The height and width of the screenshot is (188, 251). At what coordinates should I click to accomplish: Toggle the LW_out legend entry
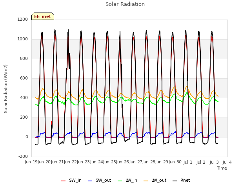coord(155,180)
